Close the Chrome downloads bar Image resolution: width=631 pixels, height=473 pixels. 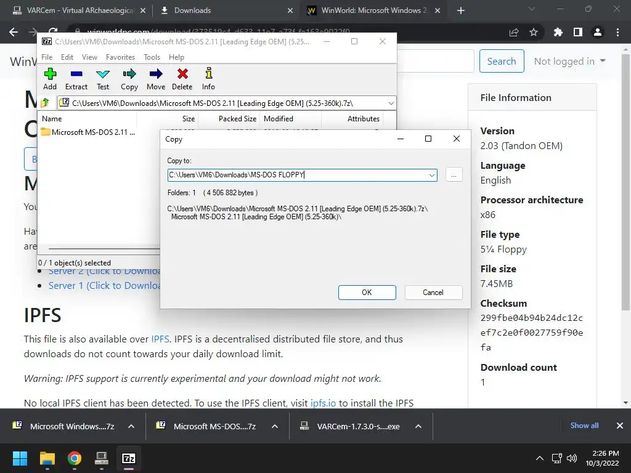click(x=620, y=426)
